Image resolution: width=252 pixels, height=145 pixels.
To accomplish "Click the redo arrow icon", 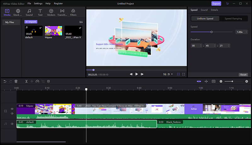I will 10,81.
